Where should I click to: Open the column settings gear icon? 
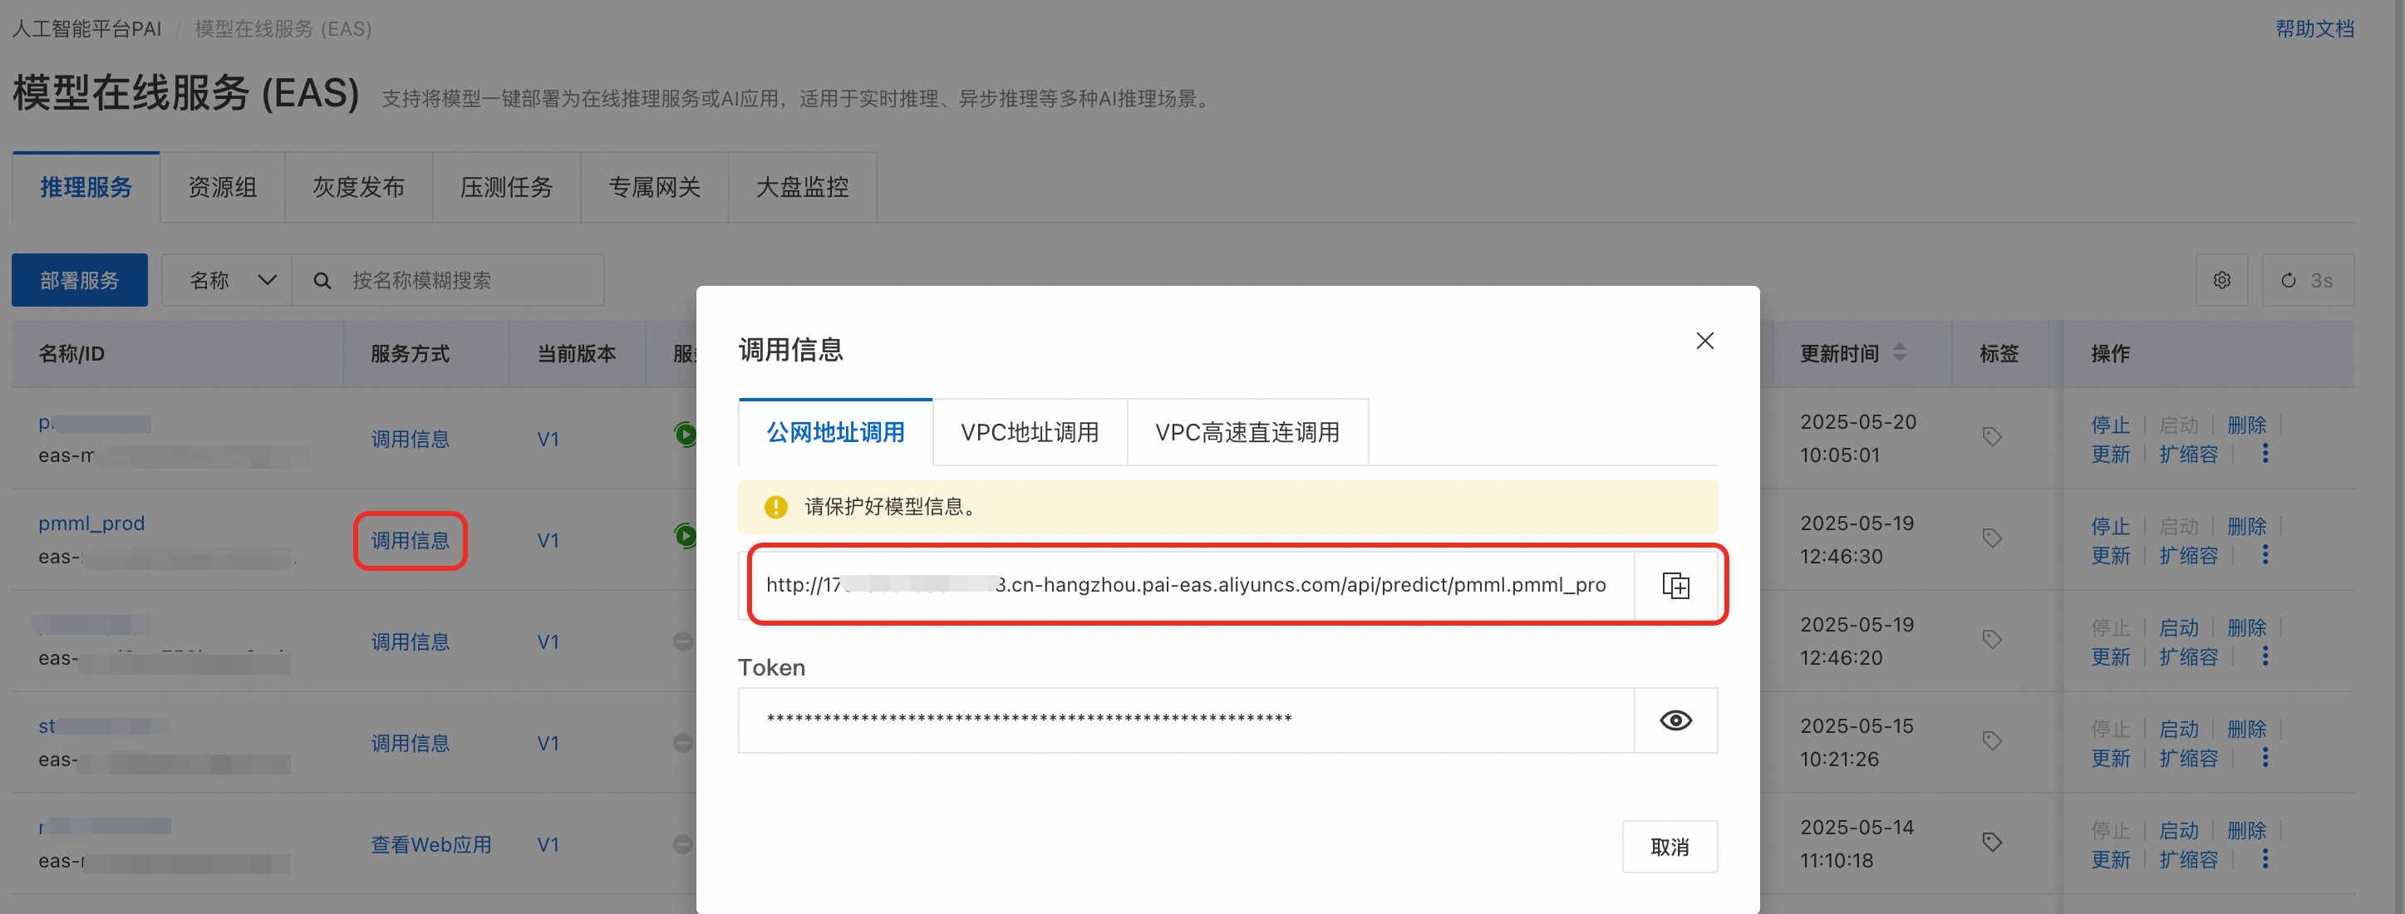[2221, 280]
